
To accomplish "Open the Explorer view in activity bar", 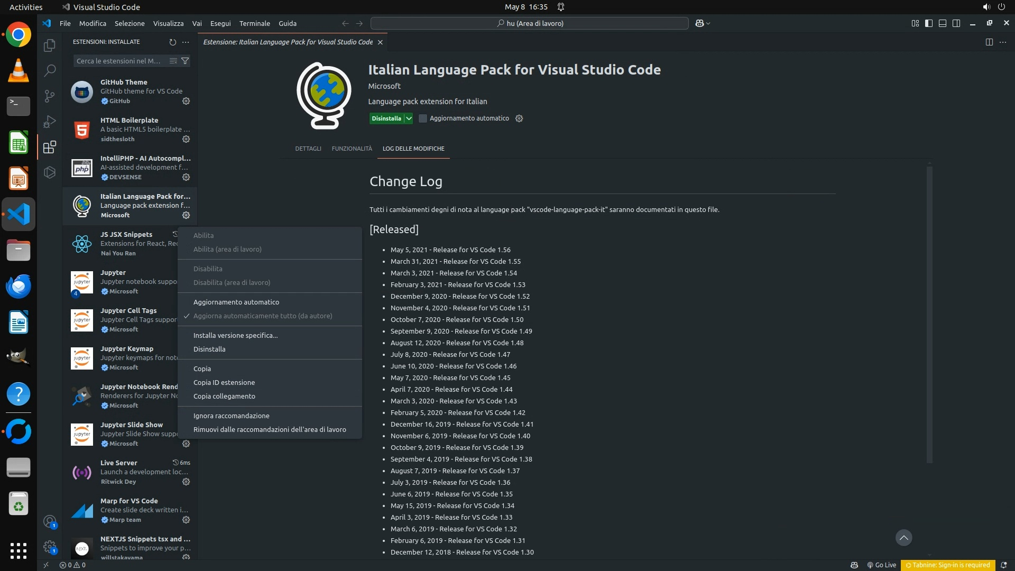I will (50, 46).
